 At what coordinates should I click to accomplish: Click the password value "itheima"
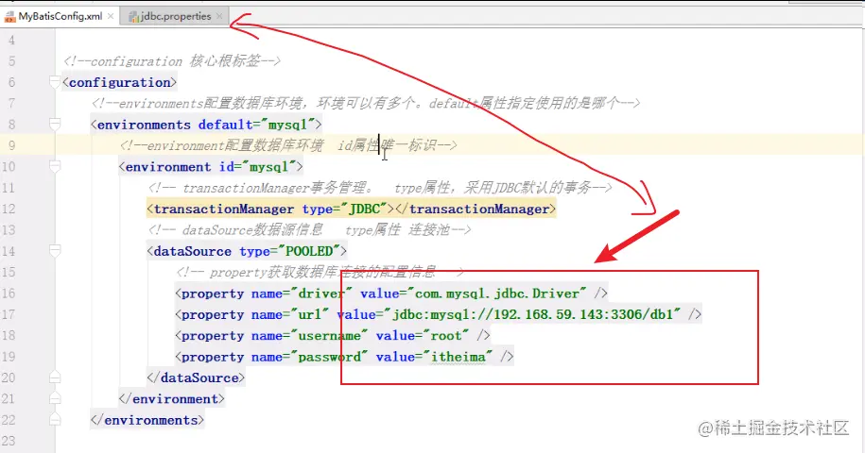tap(458, 357)
